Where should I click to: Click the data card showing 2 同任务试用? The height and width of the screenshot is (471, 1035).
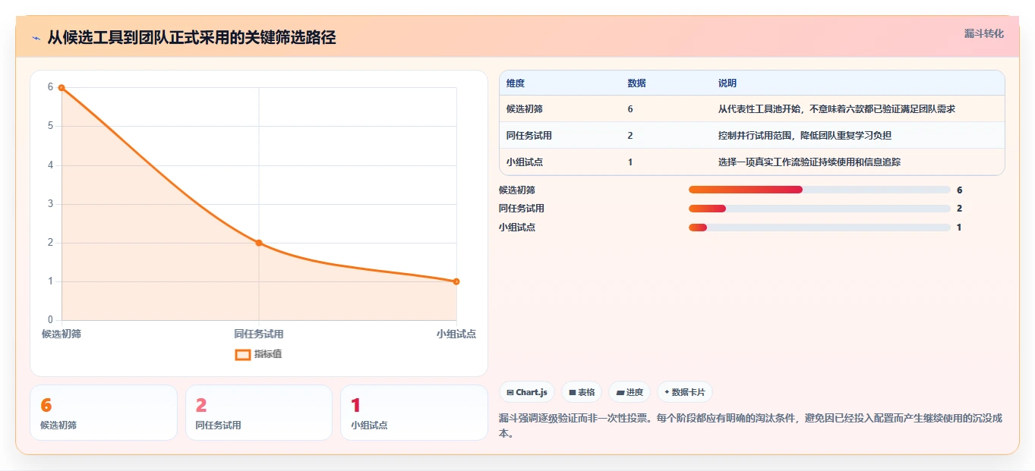click(x=259, y=413)
